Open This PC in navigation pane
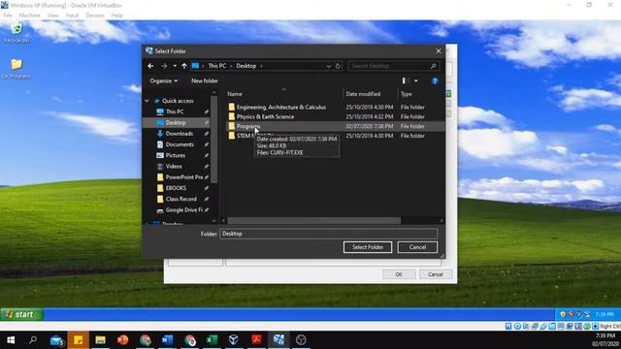The height and width of the screenshot is (349, 621). click(x=175, y=112)
